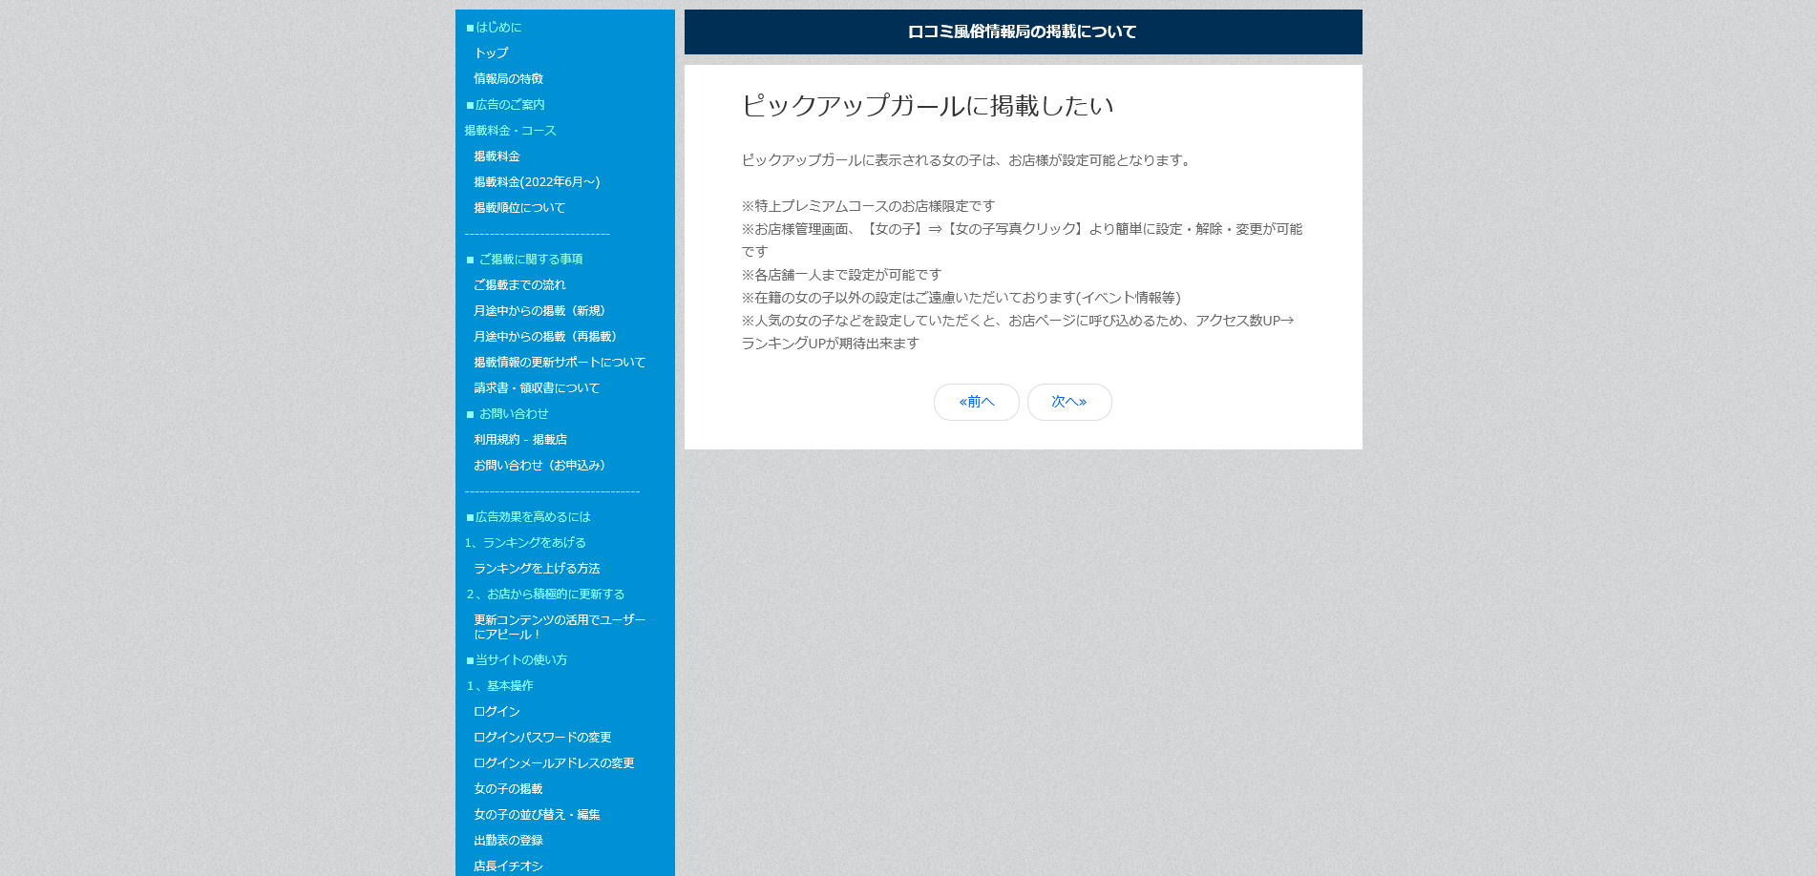Open ログインパスワードの変更 link
The width and height of the screenshot is (1817, 876).
(542, 738)
